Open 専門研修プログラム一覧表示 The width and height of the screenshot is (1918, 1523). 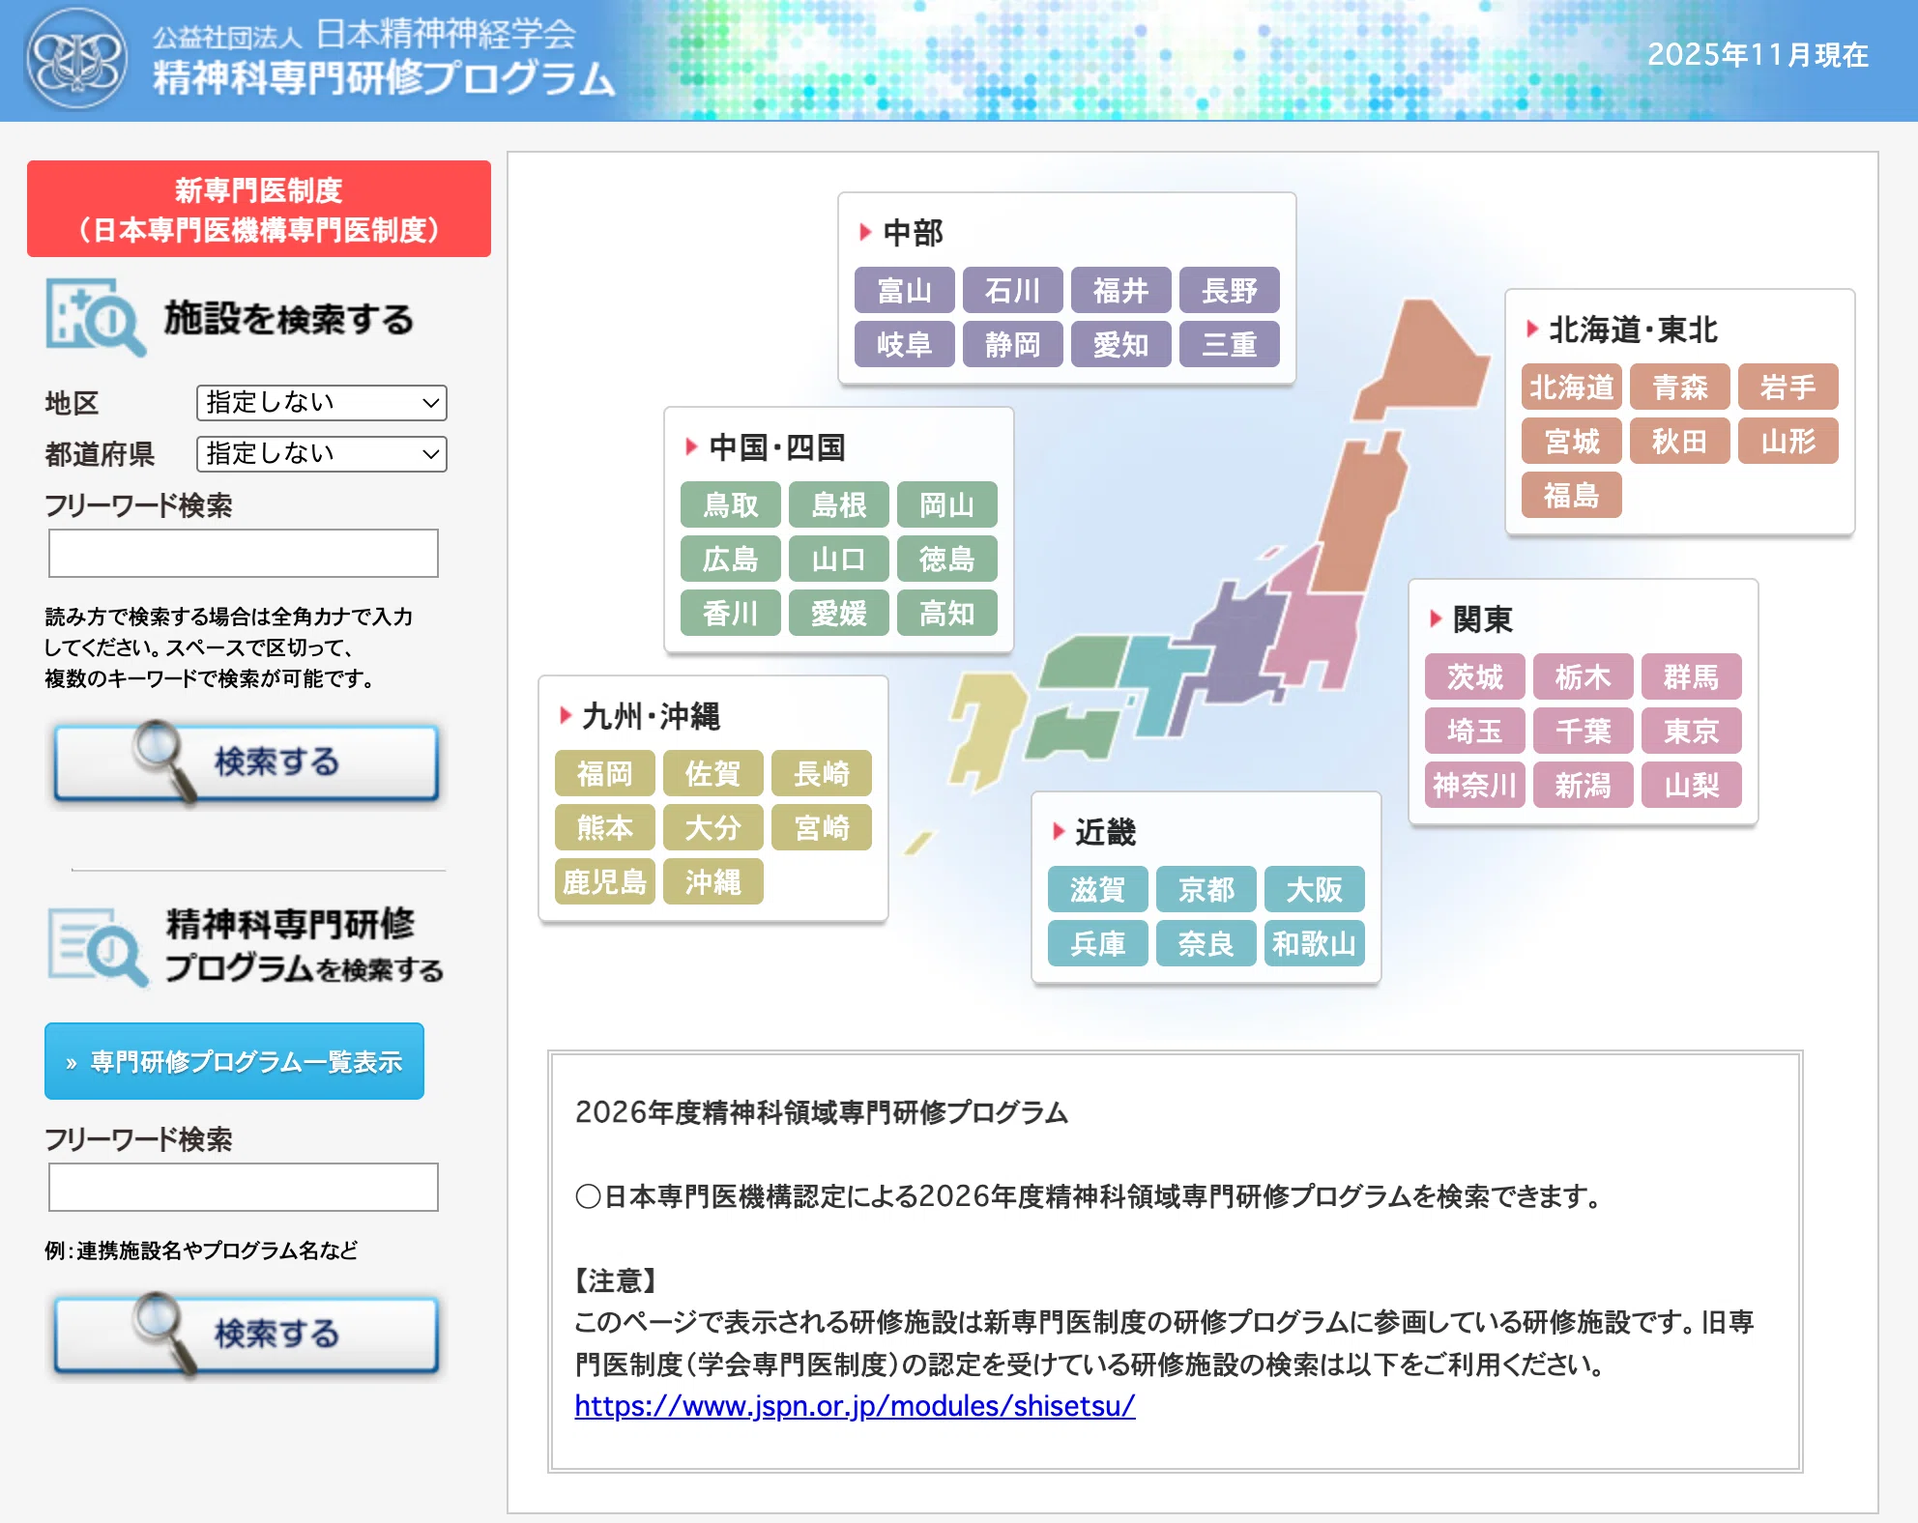(x=234, y=1061)
